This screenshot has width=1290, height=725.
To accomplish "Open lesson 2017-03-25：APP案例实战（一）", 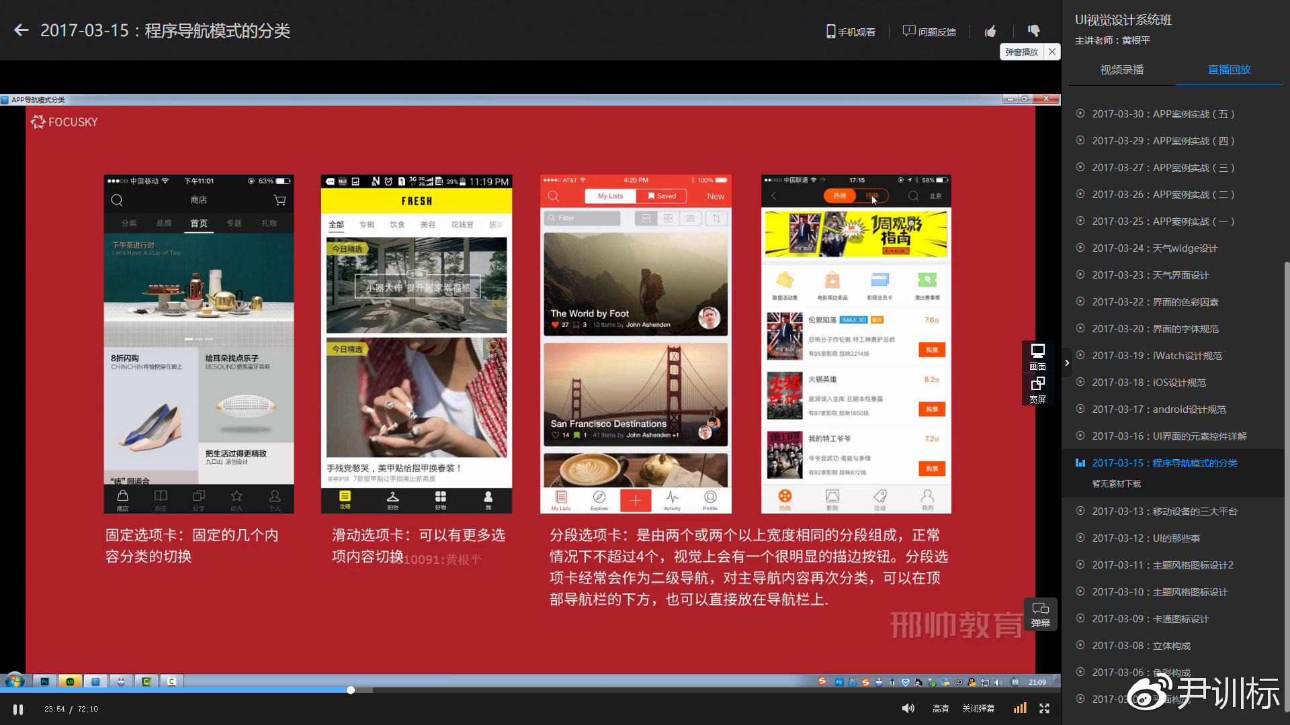I will click(x=1163, y=222).
